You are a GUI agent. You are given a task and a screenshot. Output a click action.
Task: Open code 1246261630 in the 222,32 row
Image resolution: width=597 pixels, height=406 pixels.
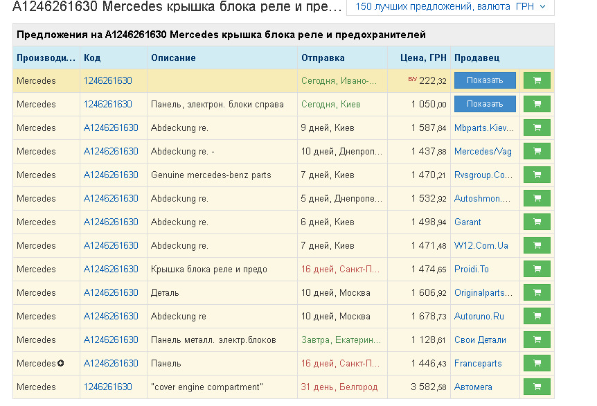108,81
